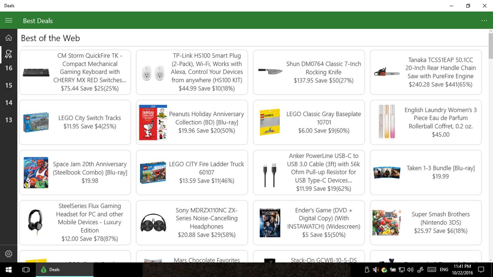The height and width of the screenshot is (277, 493).
Task: Click the Ender's Game (DVD + Digital Copy) title
Action: pyautogui.click(x=324, y=218)
